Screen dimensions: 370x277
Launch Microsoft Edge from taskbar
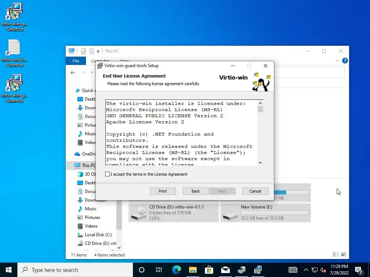coord(176,270)
